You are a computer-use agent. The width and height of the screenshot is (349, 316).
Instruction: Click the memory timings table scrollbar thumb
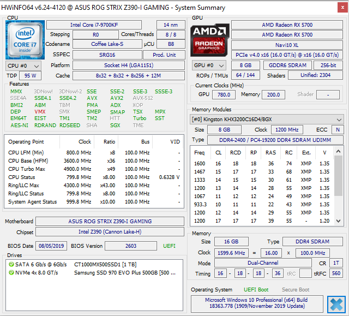pyautogui.click(x=338, y=176)
